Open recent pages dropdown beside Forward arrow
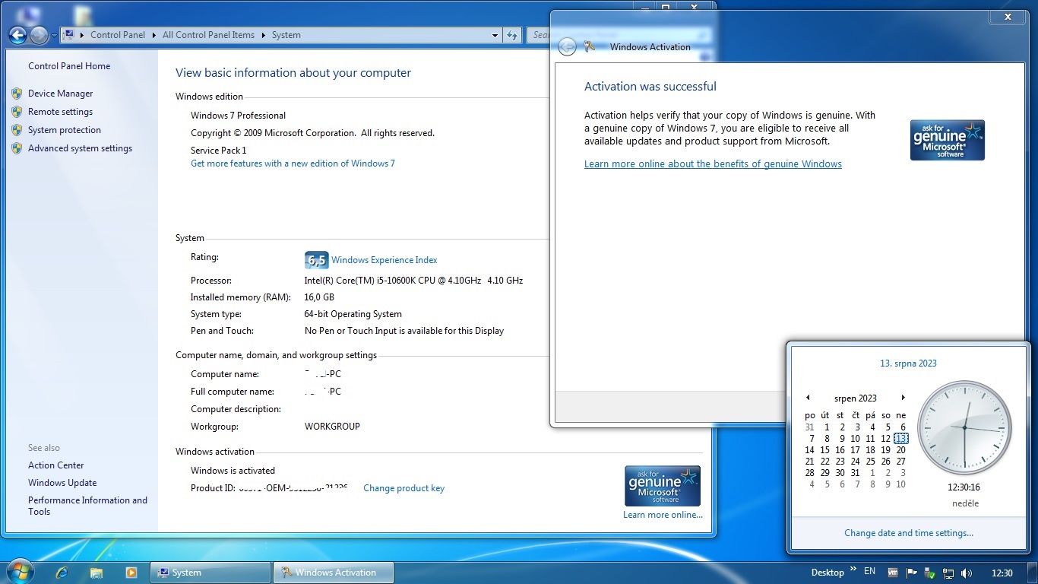The width and height of the screenshot is (1038, 584). 54,36
